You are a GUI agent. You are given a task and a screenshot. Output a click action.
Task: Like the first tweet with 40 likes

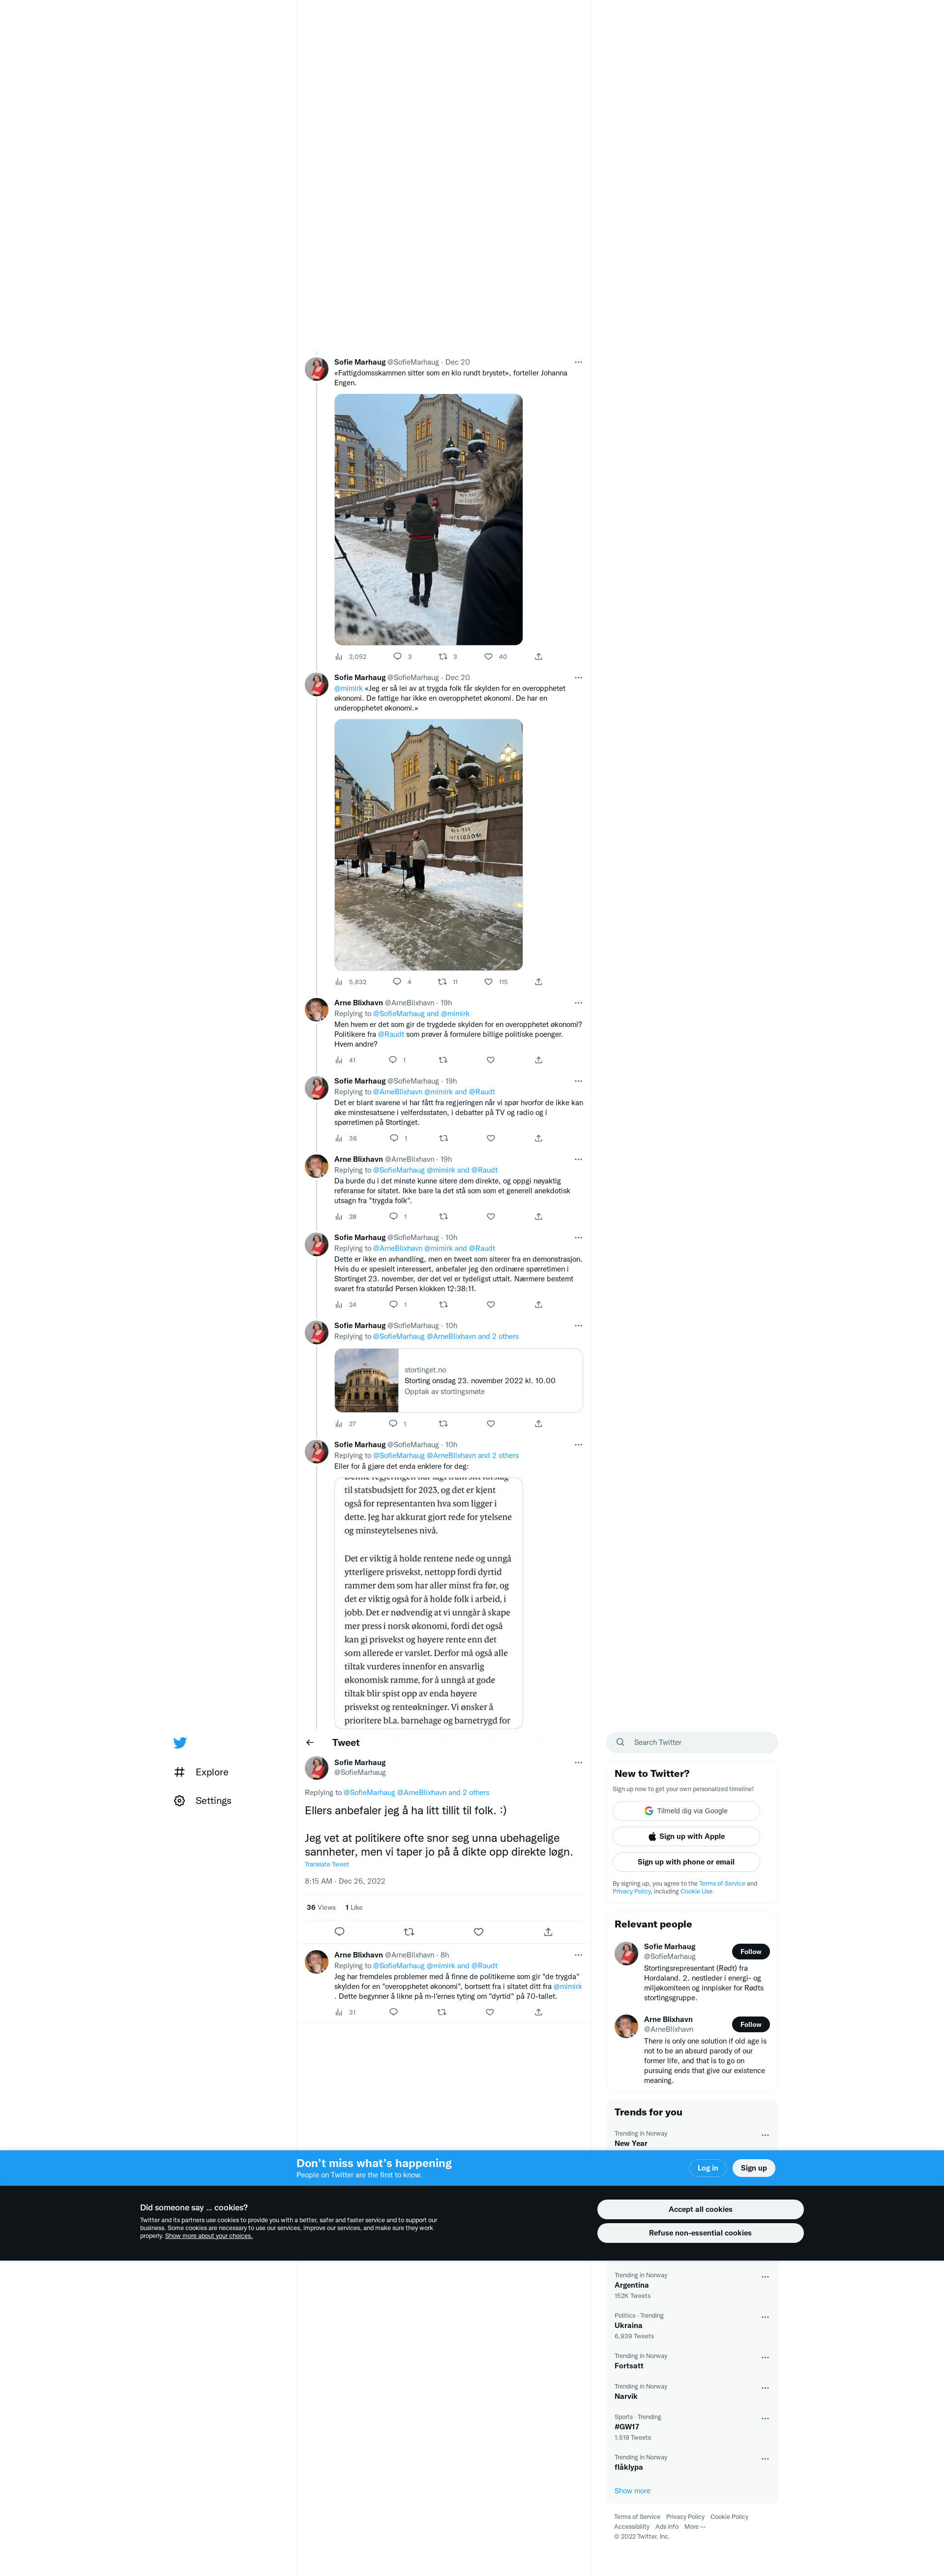pyautogui.click(x=489, y=657)
